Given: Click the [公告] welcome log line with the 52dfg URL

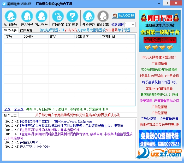Looking at the screenshot, I should point(48,121).
